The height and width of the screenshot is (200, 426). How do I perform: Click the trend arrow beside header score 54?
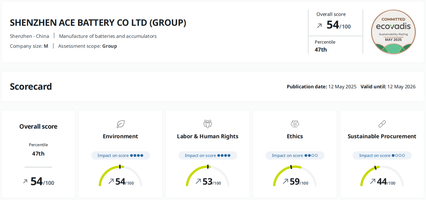pyautogui.click(x=319, y=26)
